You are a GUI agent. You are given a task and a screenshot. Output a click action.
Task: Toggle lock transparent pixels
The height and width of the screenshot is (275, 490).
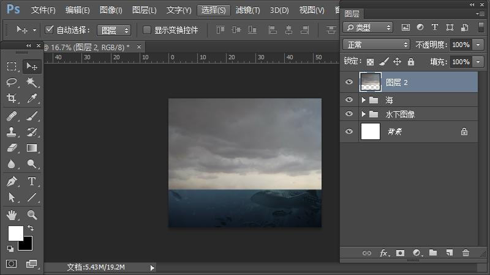click(370, 62)
